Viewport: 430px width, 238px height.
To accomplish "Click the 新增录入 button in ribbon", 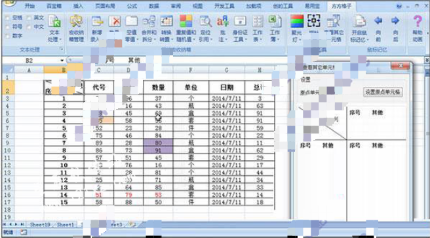I will 96,29.
